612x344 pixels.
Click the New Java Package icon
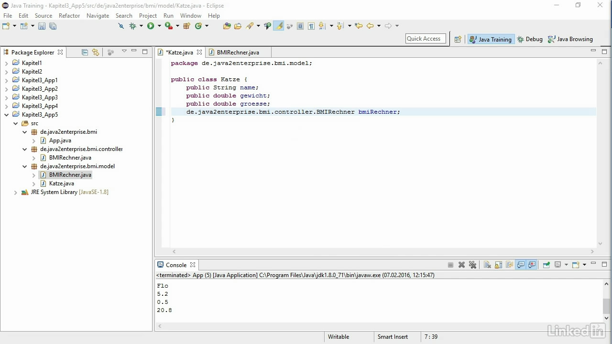(187, 26)
